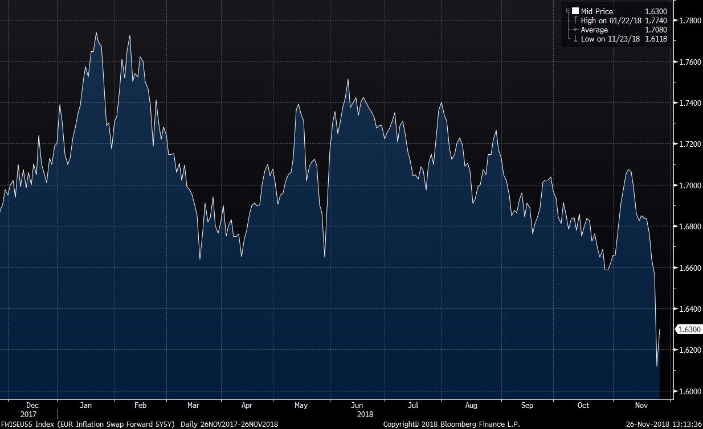Click the Low marker icon in legend
Viewport: 703px width, 429px height.
(x=575, y=39)
